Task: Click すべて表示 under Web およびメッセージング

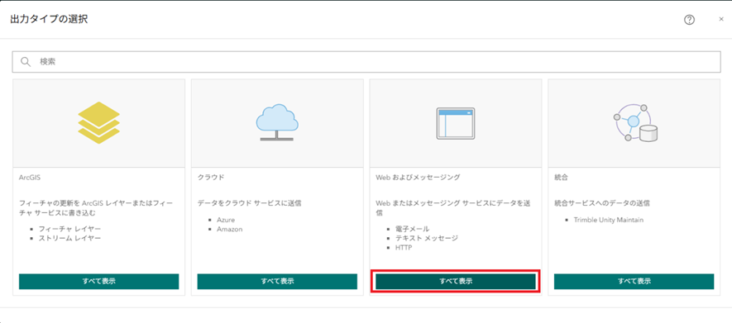Action: click(x=456, y=282)
